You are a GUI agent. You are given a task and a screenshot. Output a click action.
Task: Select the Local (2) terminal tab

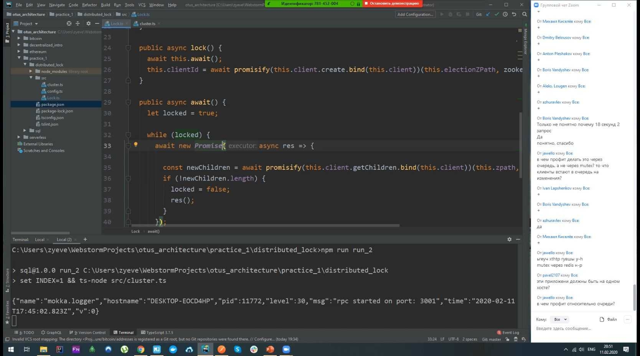[64, 240]
